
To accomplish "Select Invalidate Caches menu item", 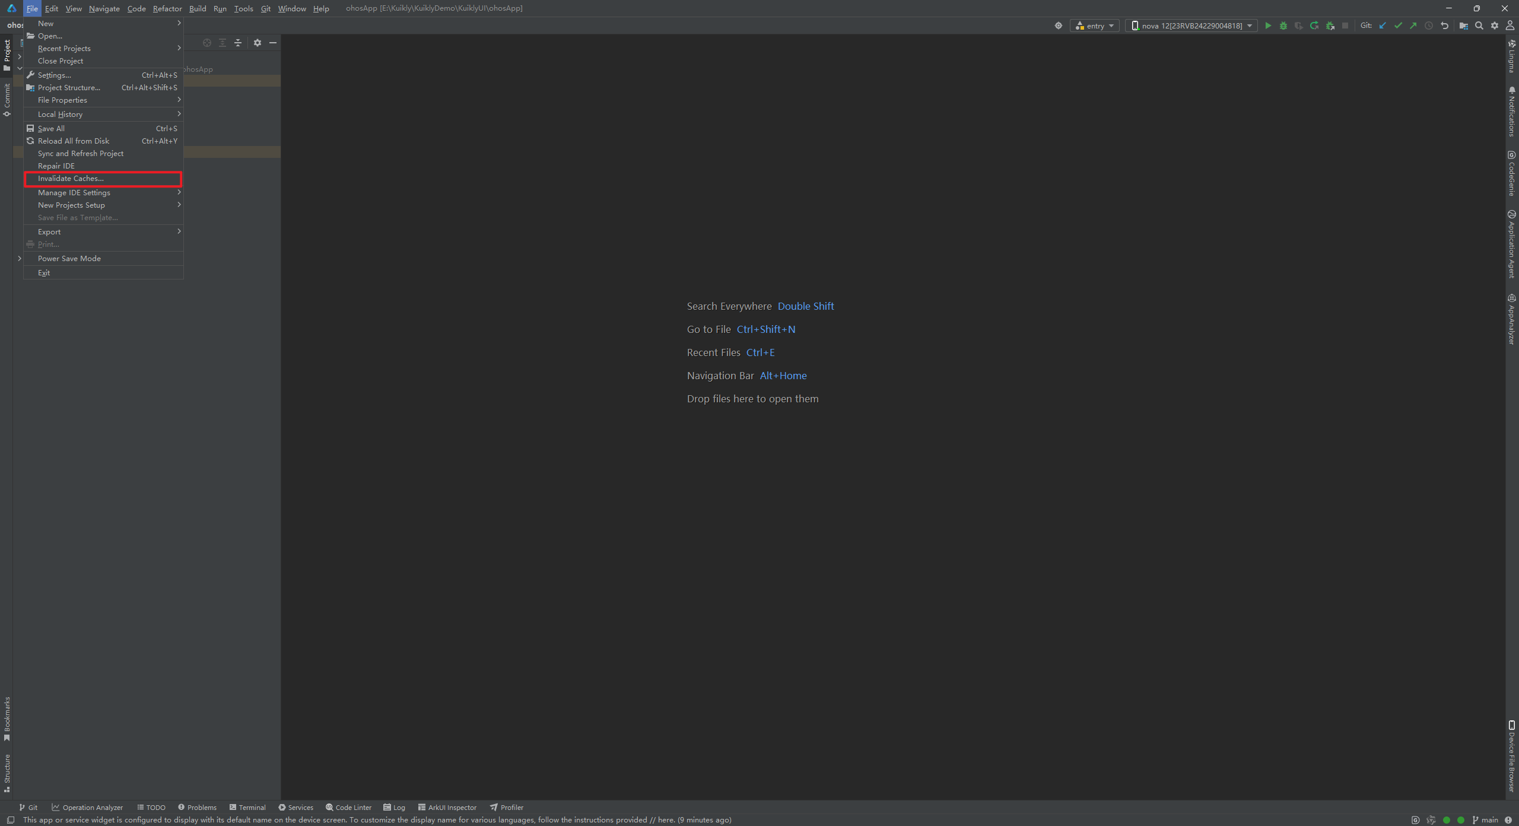I will [71, 178].
